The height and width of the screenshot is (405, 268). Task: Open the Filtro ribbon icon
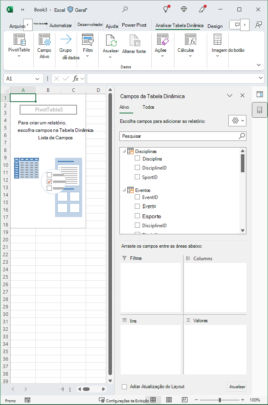point(88,40)
